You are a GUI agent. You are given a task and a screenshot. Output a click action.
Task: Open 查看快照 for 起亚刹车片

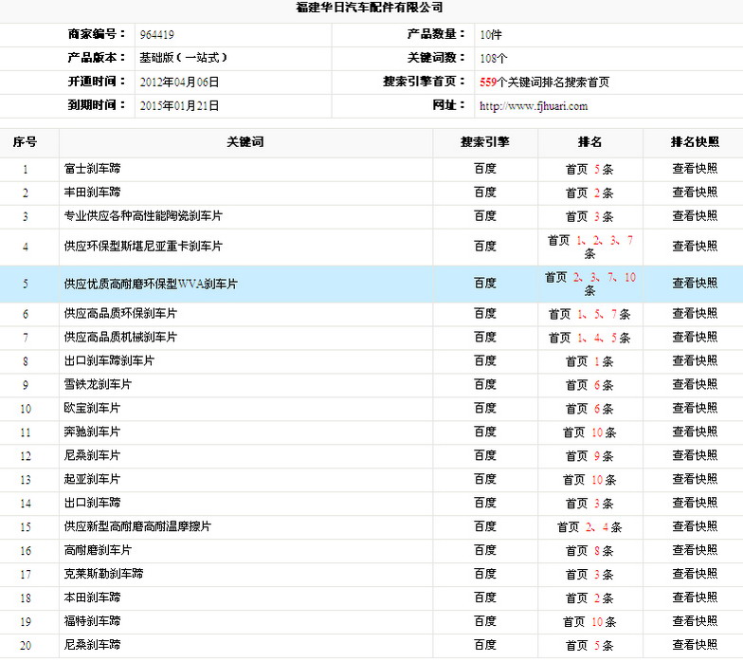click(695, 480)
